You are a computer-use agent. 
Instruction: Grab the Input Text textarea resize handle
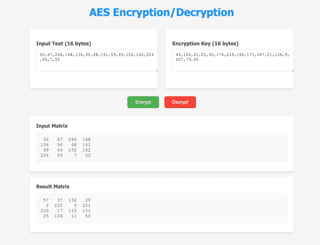tap(156, 70)
